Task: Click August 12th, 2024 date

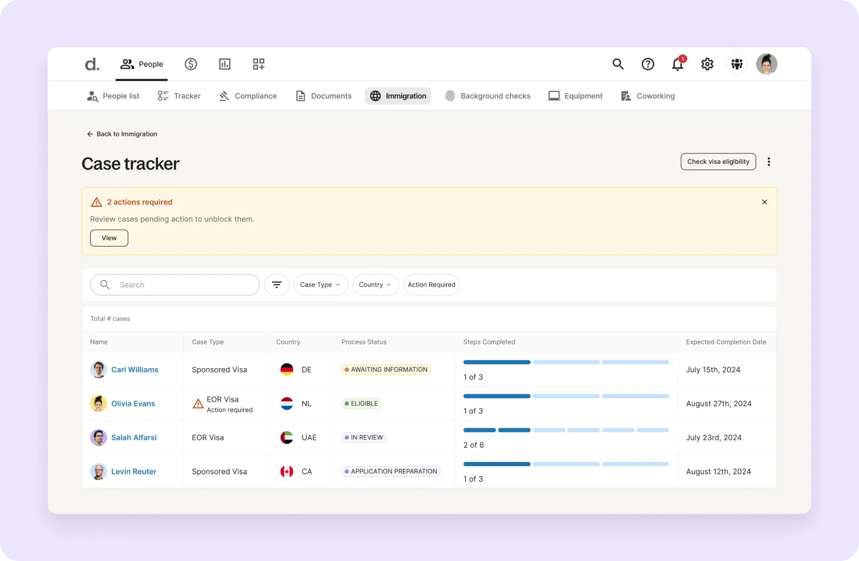Action: click(x=718, y=472)
